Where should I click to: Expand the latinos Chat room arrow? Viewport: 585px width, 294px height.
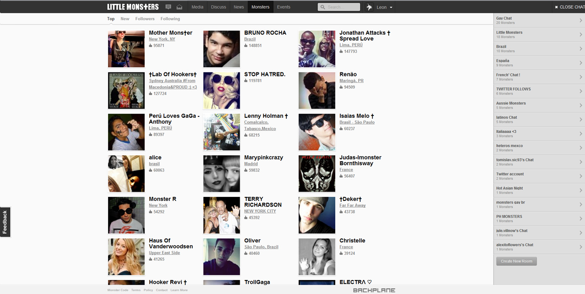[581, 119]
